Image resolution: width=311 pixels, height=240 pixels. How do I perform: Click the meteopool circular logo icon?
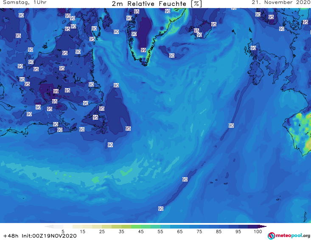click(271, 236)
